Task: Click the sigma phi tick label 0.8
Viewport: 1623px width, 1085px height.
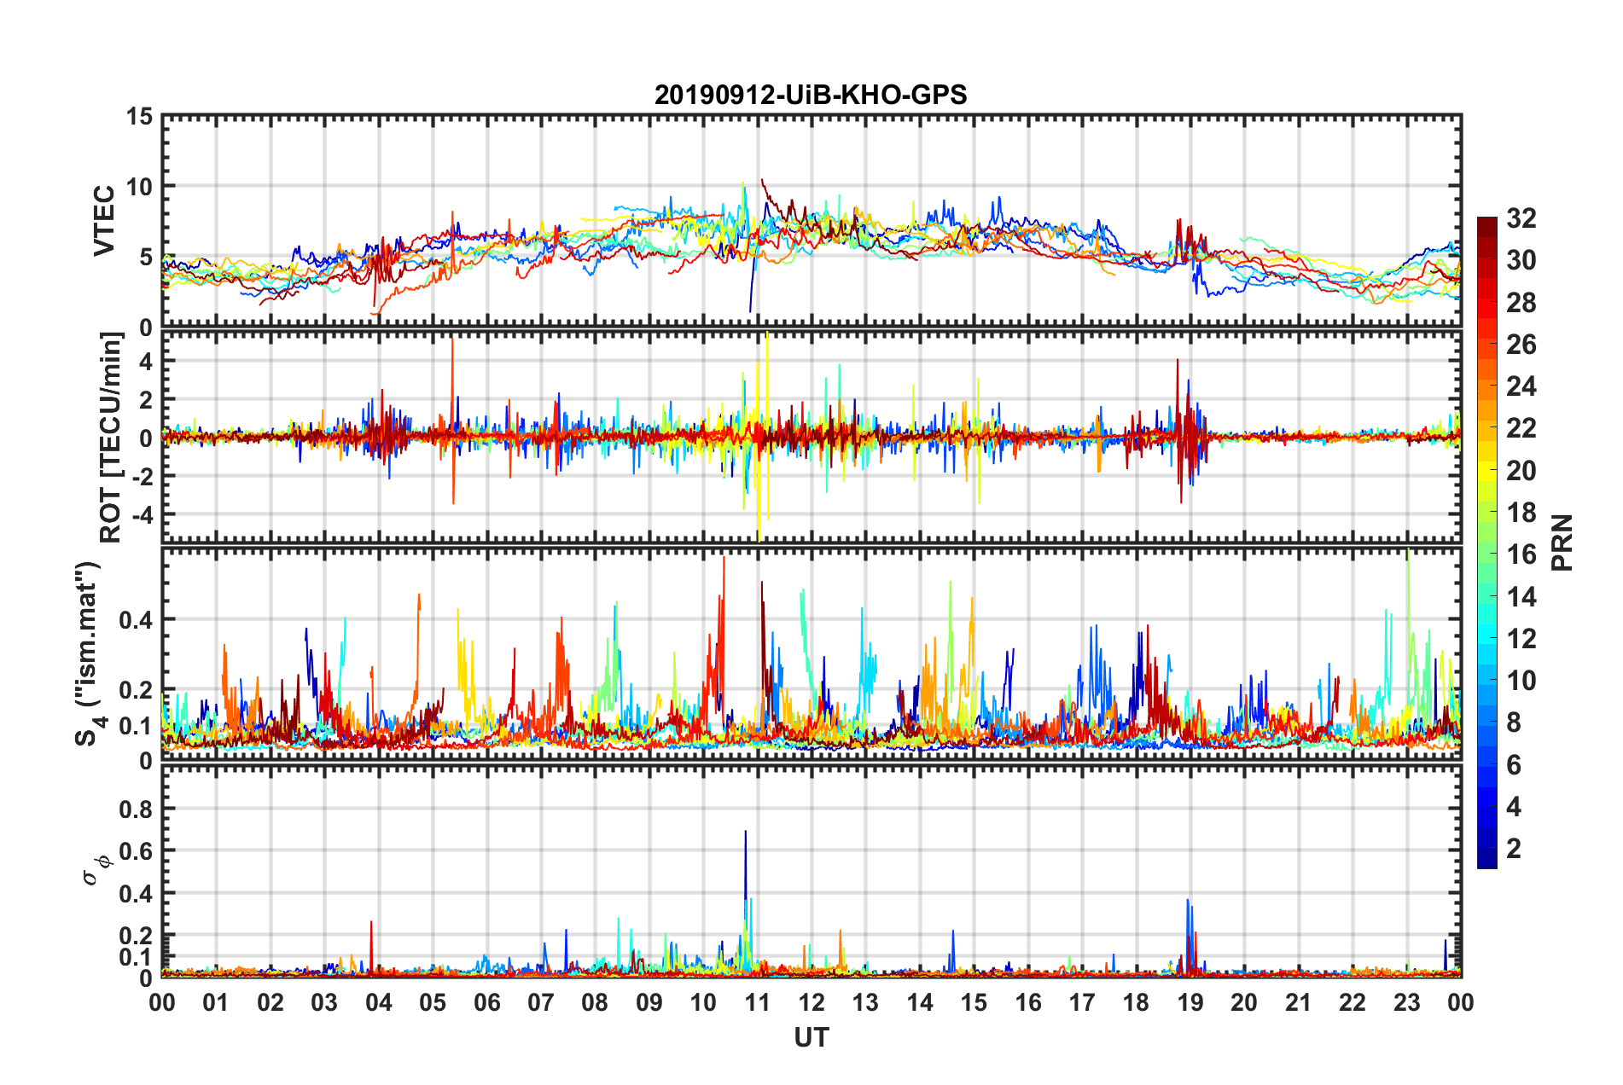Action: (x=135, y=808)
